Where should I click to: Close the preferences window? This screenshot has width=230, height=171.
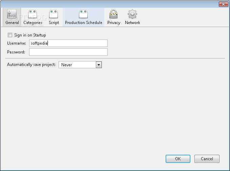pyautogui.click(x=223, y=4)
